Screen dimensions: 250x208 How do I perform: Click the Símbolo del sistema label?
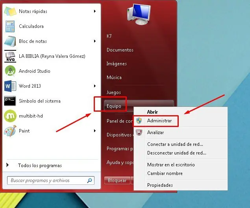40,101
